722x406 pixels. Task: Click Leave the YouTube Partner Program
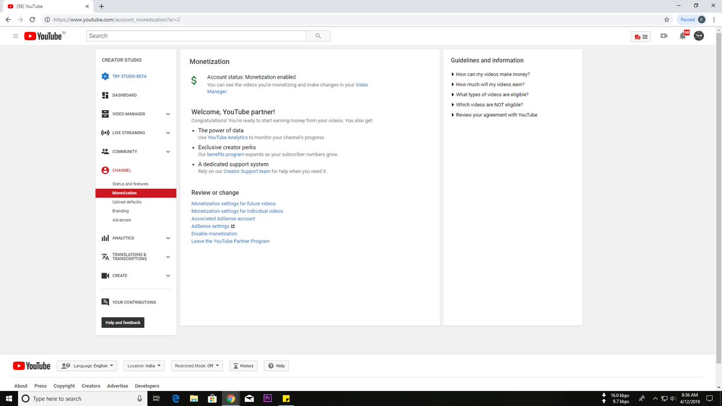pyautogui.click(x=230, y=241)
